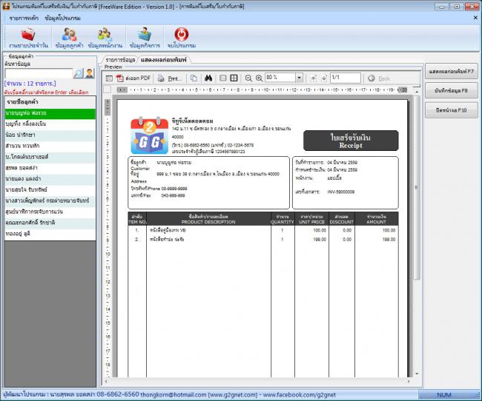Open the รายการหลัก menu
This screenshot has height=401, width=482.
tap(24, 16)
